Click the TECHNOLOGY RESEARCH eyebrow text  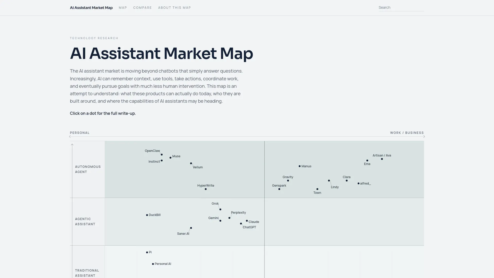94,38
